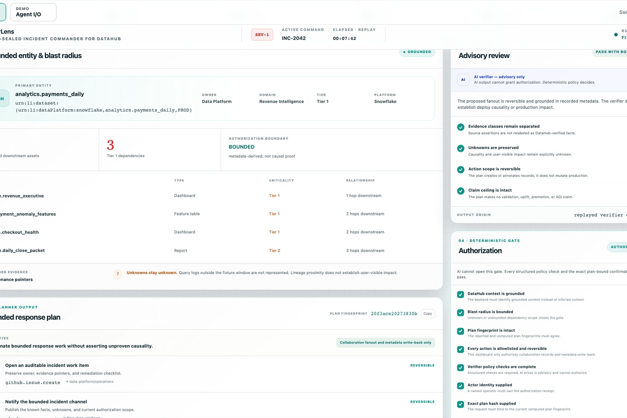
Task: Click the Tier 2 criticality cell
Action: [x=275, y=251]
